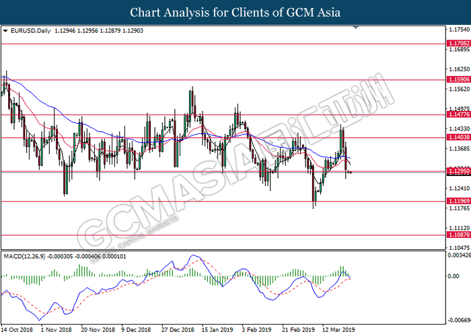Click the 9 Dec 2018 date label
This screenshot has width=471, height=336.
[x=136, y=330]
